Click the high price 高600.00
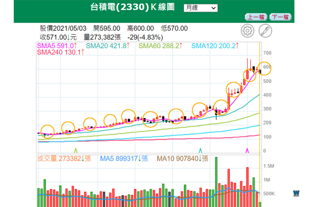The height and width of the screenshot is (207, 310). (140, 28)
